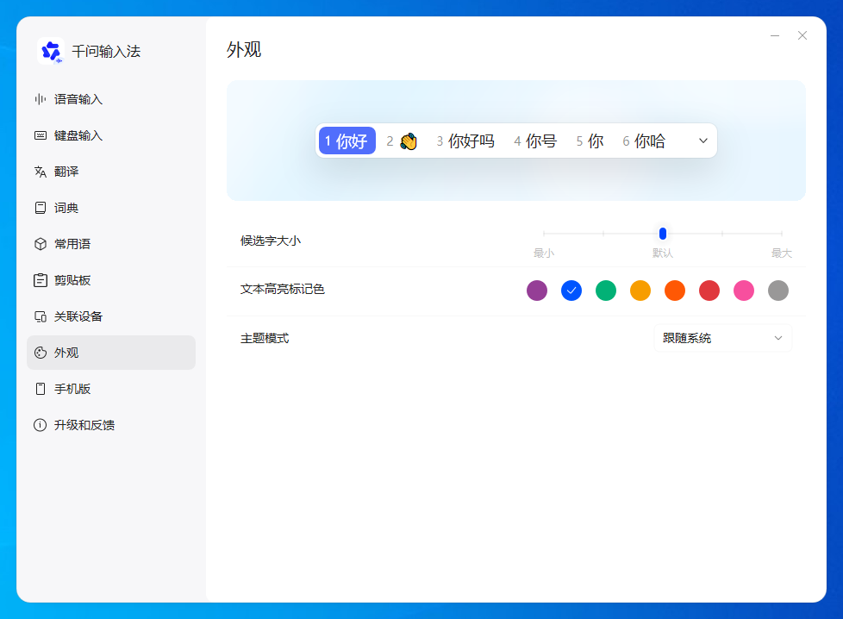Expand the candidate bar chevron in preview
This screenshot has height=619, width=843.
point(703,141)
